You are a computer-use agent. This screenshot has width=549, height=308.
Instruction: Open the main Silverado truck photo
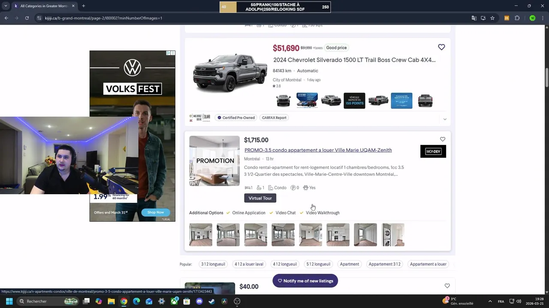pyautogui.click(x=229, y=73)
